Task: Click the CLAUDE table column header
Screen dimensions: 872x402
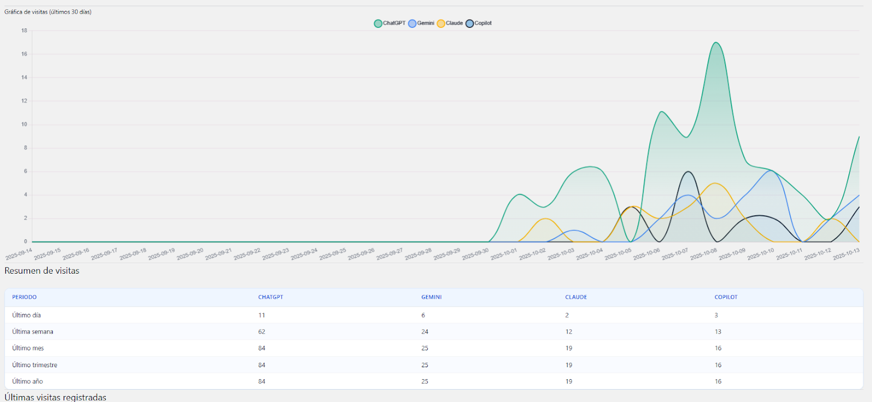Action: (x=576, y=297)
